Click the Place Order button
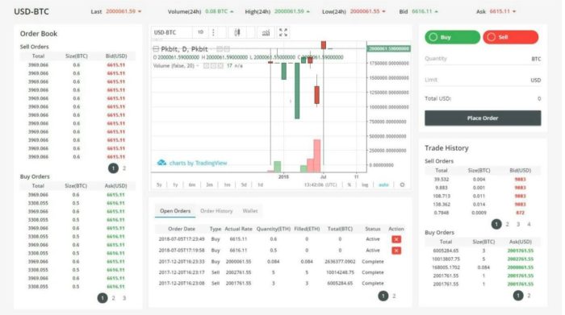The height and width of the screenshot is (315, 565). (483, 118)
